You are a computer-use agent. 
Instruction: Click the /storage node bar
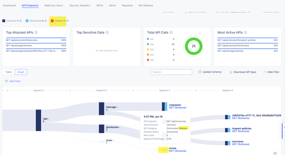point(101,109)
